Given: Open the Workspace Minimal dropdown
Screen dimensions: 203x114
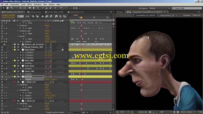Looking at the screenshot, I should point(159,8).
